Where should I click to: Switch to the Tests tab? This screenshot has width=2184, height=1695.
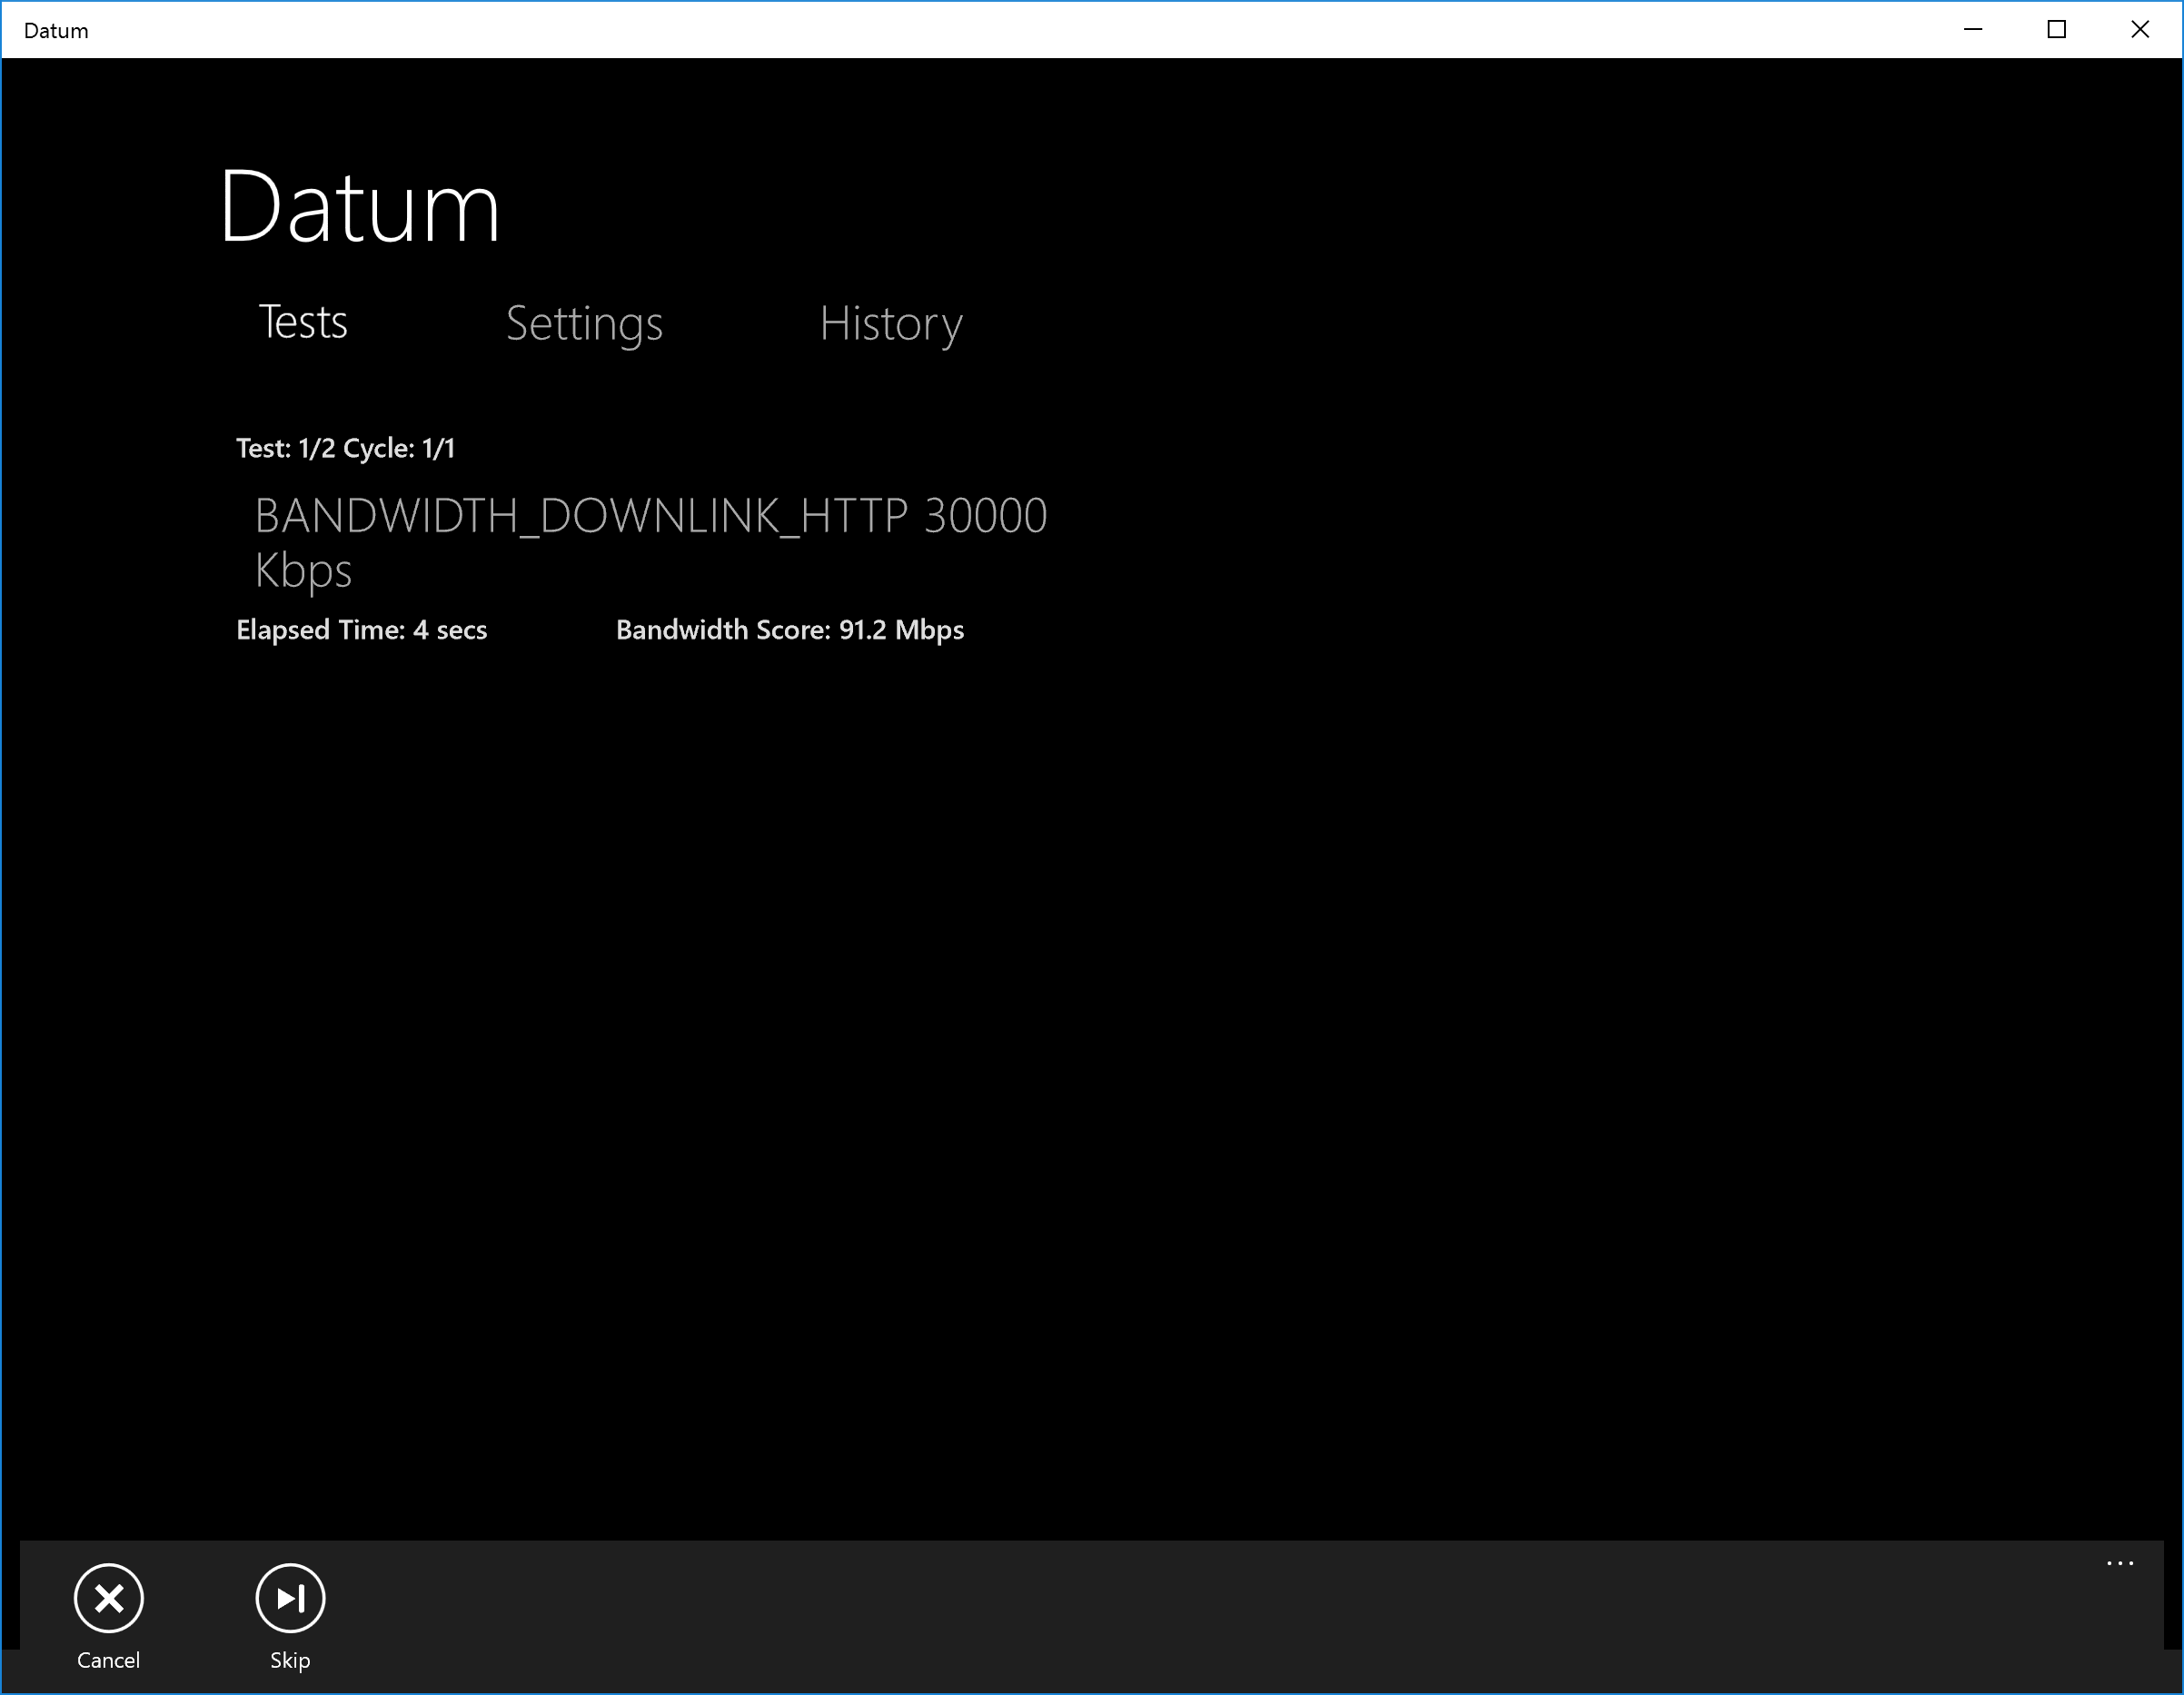(303, 323)
